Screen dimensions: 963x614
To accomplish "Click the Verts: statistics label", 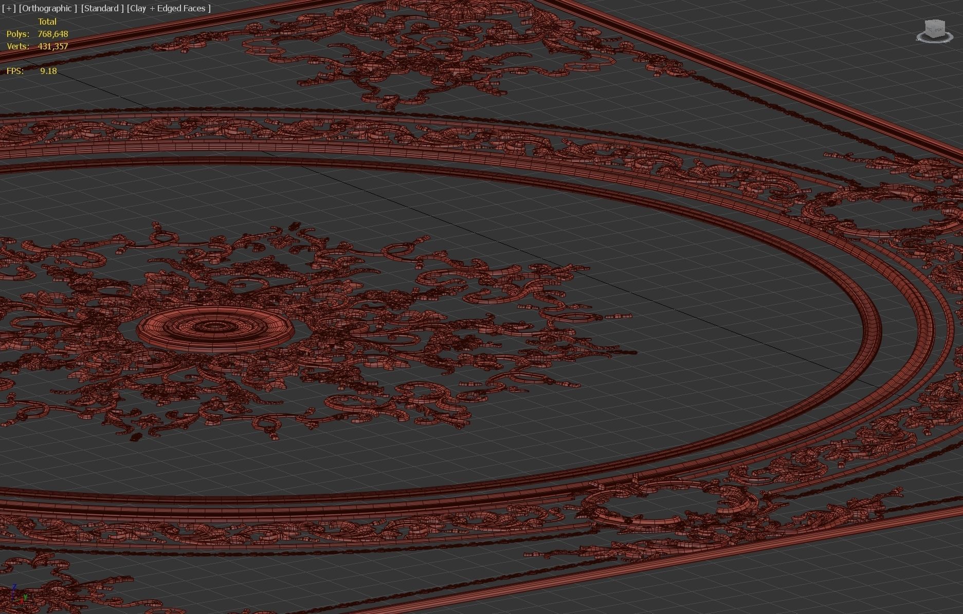I will click(x=17, y=46).
